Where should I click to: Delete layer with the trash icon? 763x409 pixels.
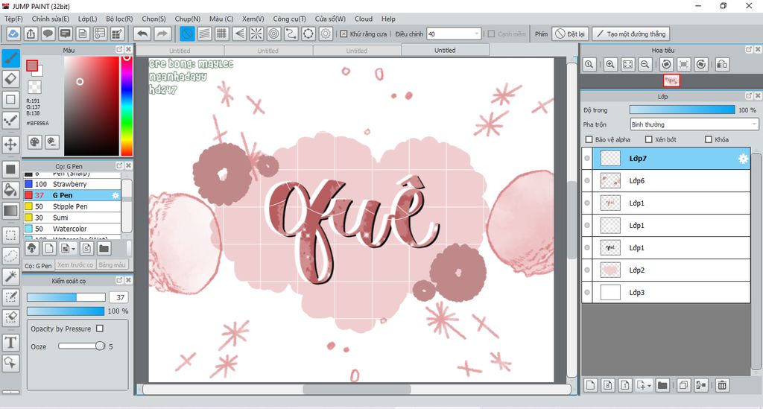pyautogui.click(x=722, y=385)
